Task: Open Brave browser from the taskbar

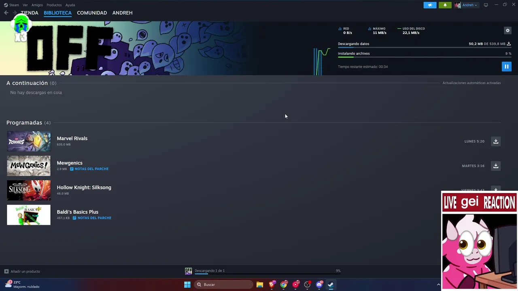Action: tap(272, 285)
